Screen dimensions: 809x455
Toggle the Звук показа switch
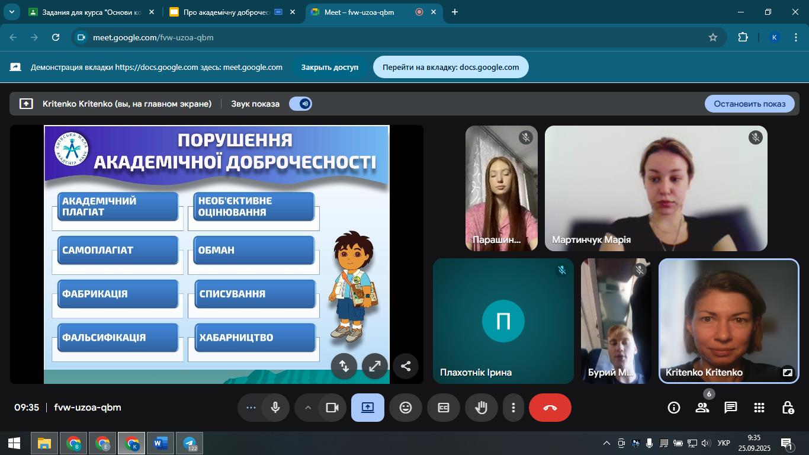coord(300,104)
